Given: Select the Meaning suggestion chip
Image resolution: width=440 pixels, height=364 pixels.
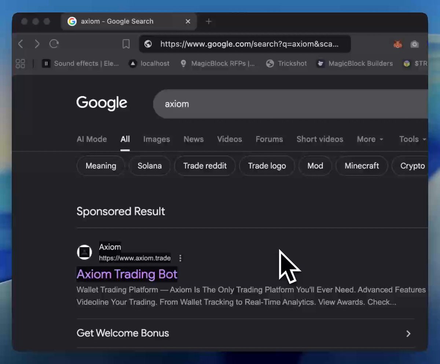Looking at the screenshot, I should (101, 166).
